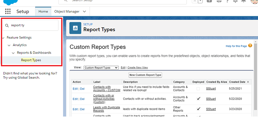This screenshot has width=258, height=120.
Task: Select Report Types in the setup tree
Action: point(31,60)
